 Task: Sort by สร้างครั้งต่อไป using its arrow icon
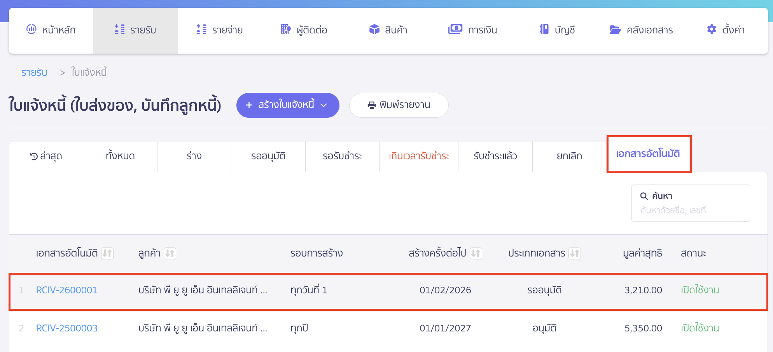tap(476, 253)
